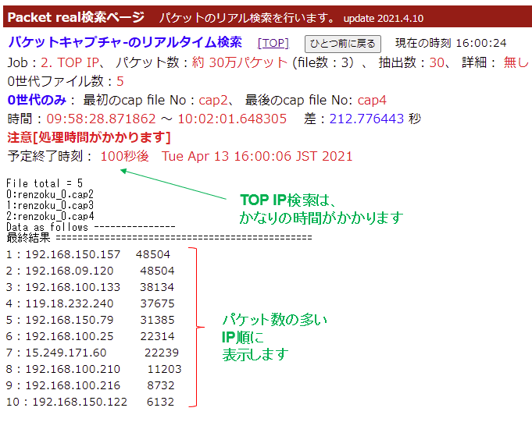Select rank 1 IP 192.168.150.157
This screenshot has width=532, height=422.
point(73,254)
